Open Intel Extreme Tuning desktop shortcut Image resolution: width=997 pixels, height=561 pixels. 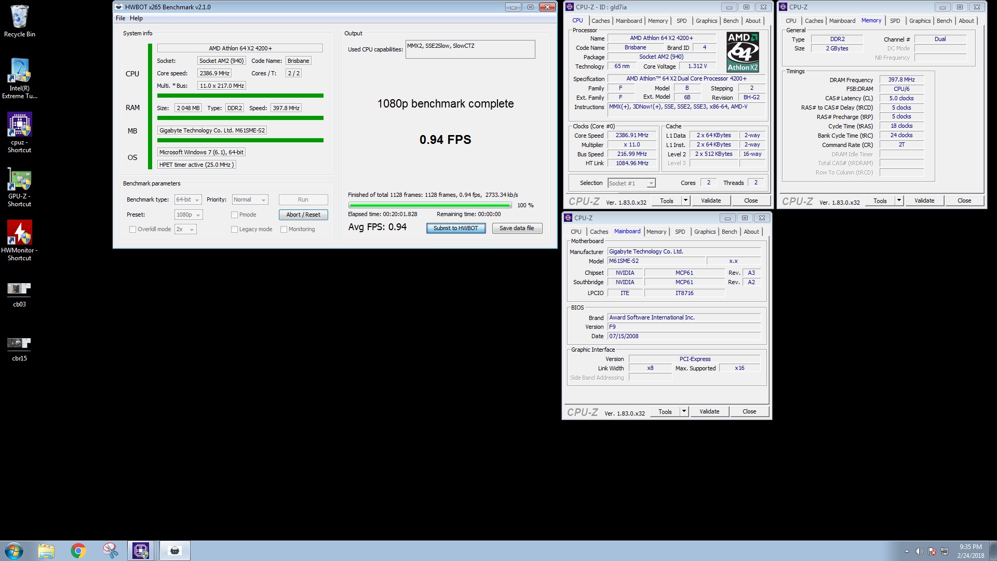19,78
